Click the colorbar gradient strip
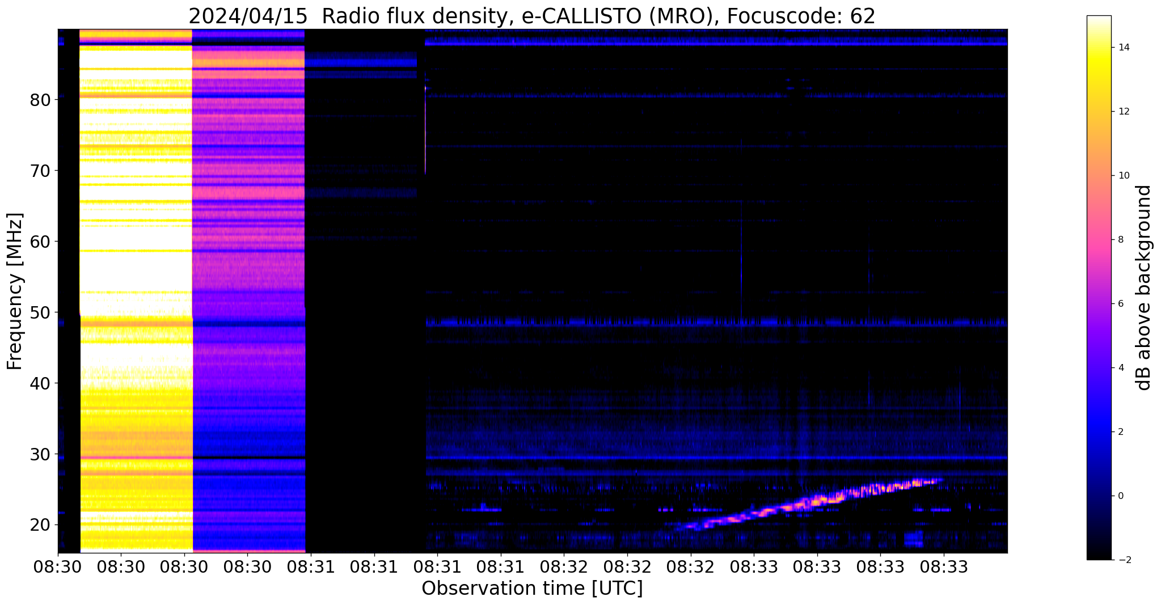 click(1099, 287)
